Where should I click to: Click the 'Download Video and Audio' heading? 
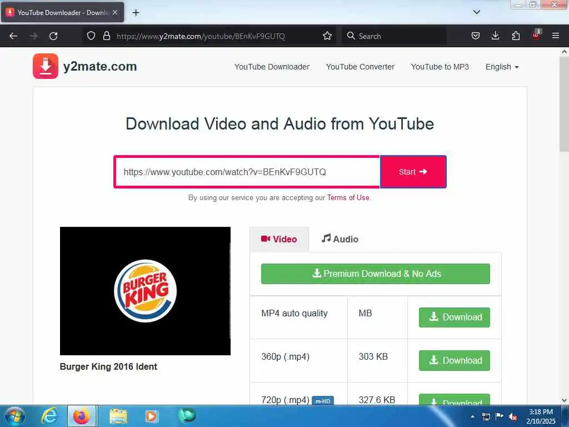pyautogui.click(x=279, y=124)
